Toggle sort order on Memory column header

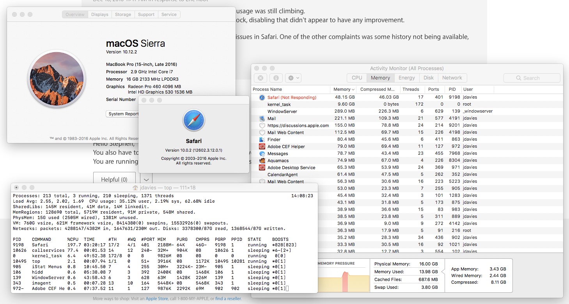[342, 89]
